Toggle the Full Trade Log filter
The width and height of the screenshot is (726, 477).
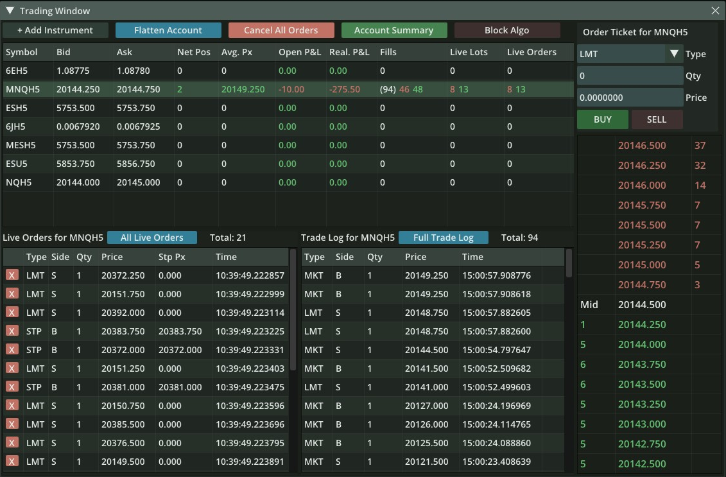click(443, 237)
